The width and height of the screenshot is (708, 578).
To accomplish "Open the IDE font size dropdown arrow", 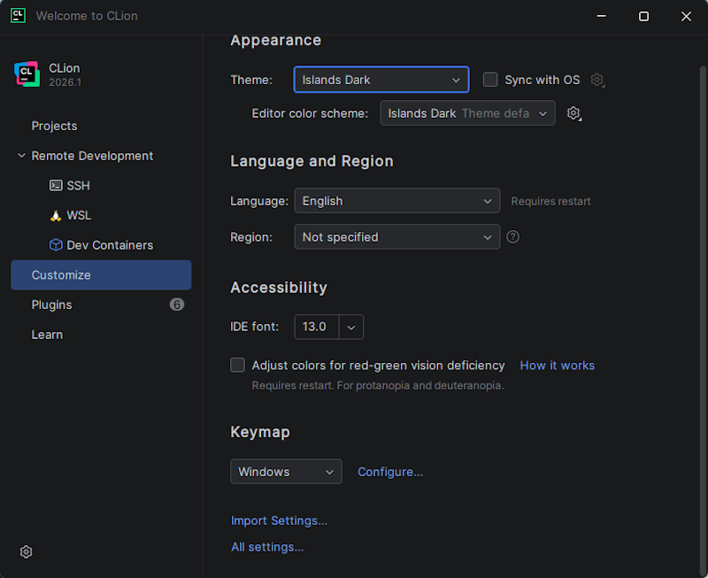I will 351,327.
